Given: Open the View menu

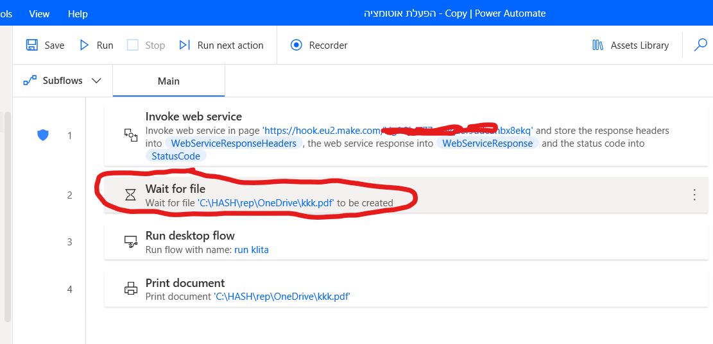Looking at the screenshot, I should coord(39,13).
